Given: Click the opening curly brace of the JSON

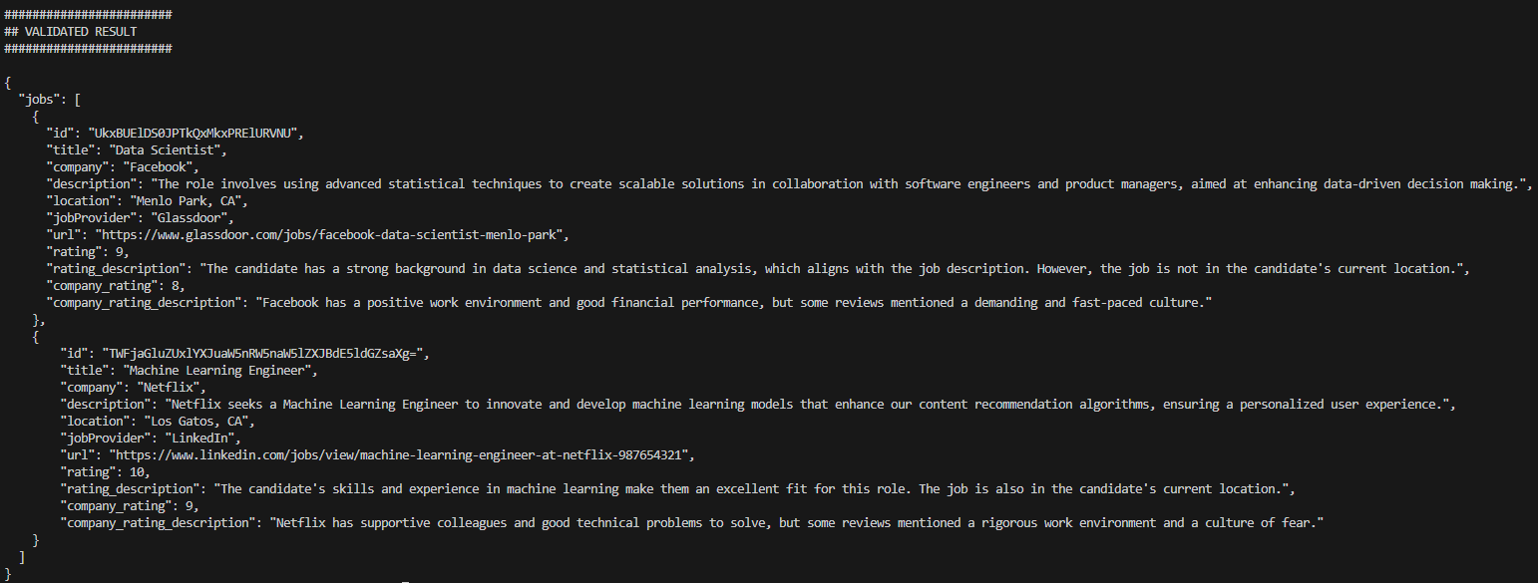Looking at the screenshot, I should [8, 82].
